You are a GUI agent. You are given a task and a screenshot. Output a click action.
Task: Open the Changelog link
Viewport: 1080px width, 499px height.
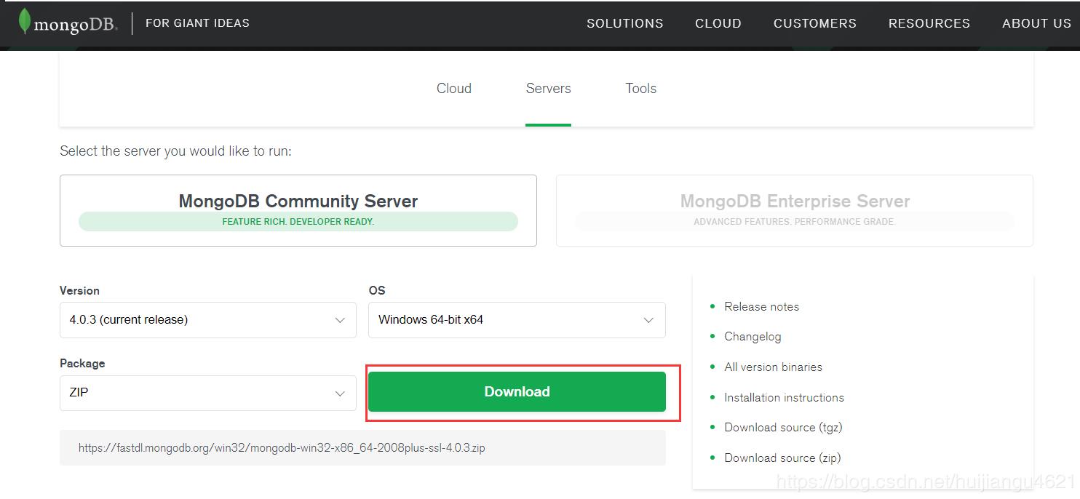[x=753, y=337]
